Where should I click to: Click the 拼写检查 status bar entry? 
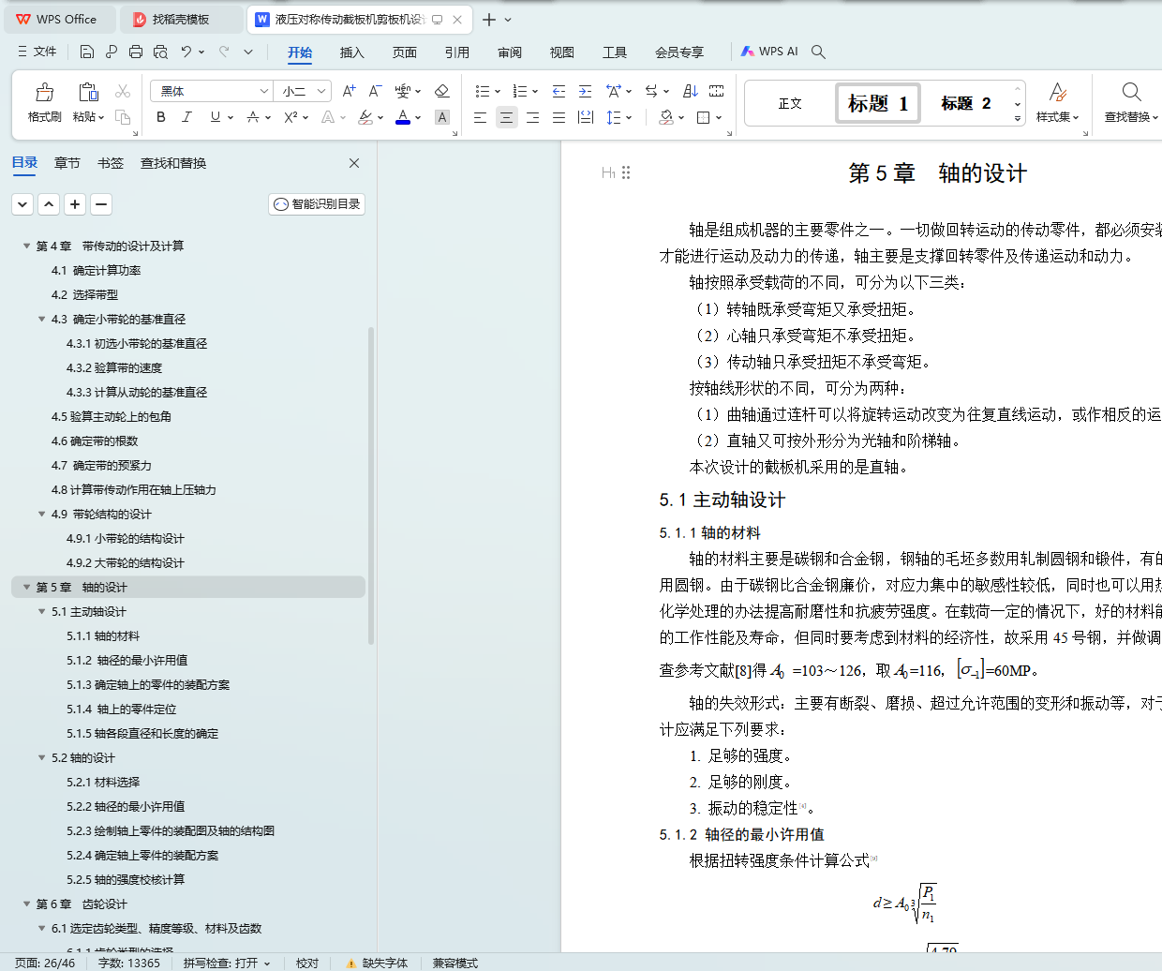pos(227,963)
